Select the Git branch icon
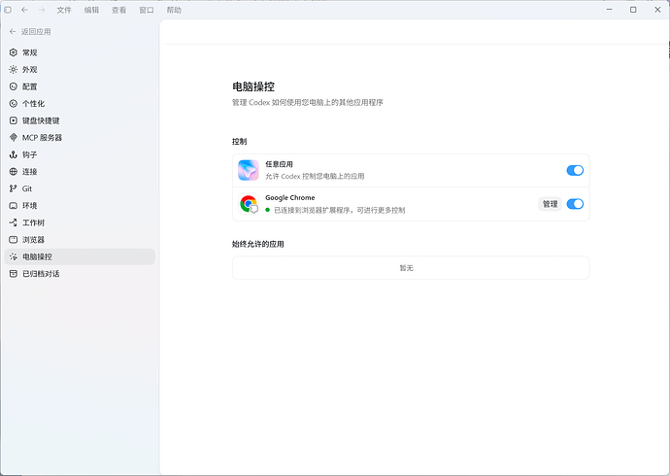 (14, 188)
